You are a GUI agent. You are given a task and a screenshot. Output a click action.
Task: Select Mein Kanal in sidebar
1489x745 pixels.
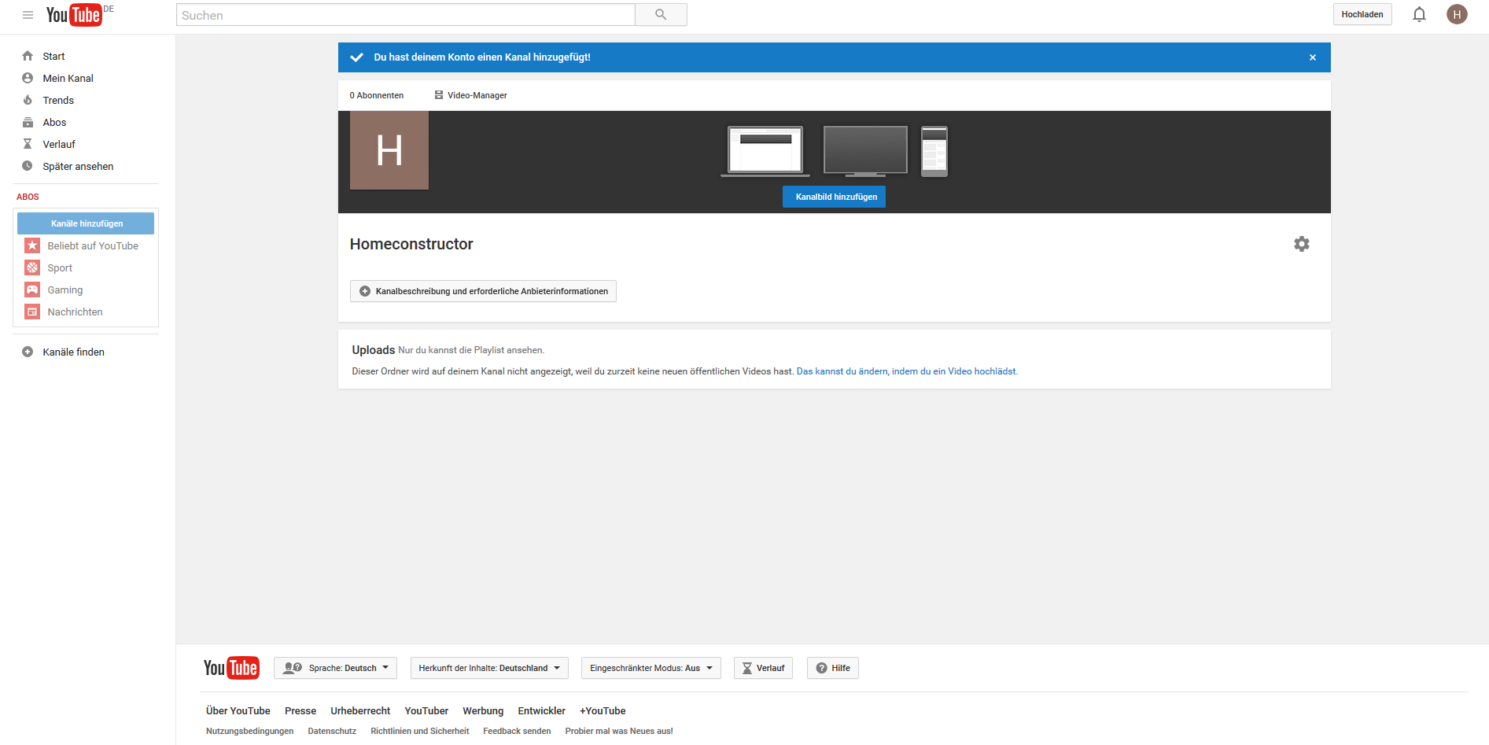click(68, 78)
